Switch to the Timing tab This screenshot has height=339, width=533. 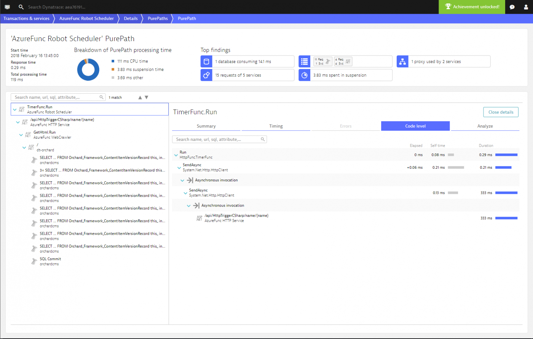(x=276, y=126)
